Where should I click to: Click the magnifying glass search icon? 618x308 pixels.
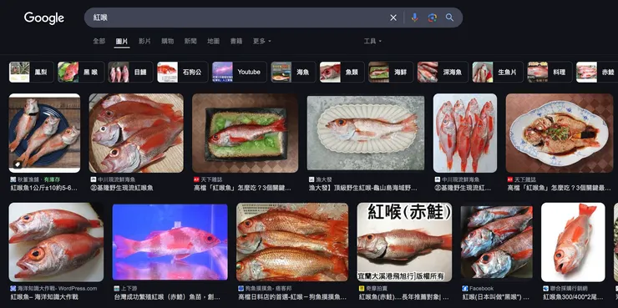click(449, 18)
